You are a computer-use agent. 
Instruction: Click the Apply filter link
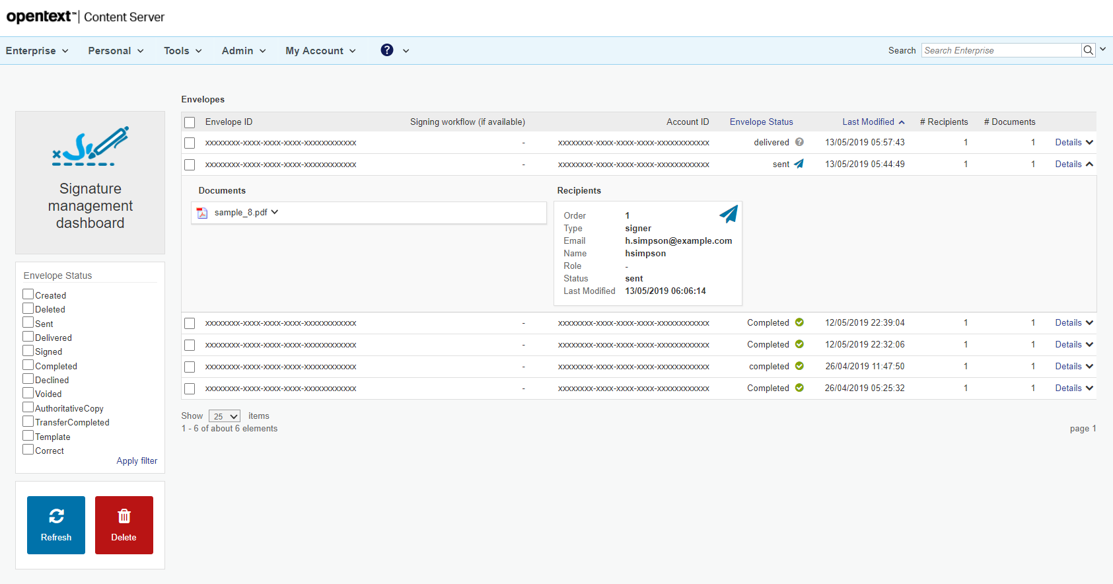tap(137, 461)
